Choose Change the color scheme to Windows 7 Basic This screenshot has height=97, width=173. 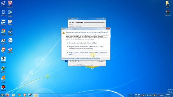tap(88, 43)
